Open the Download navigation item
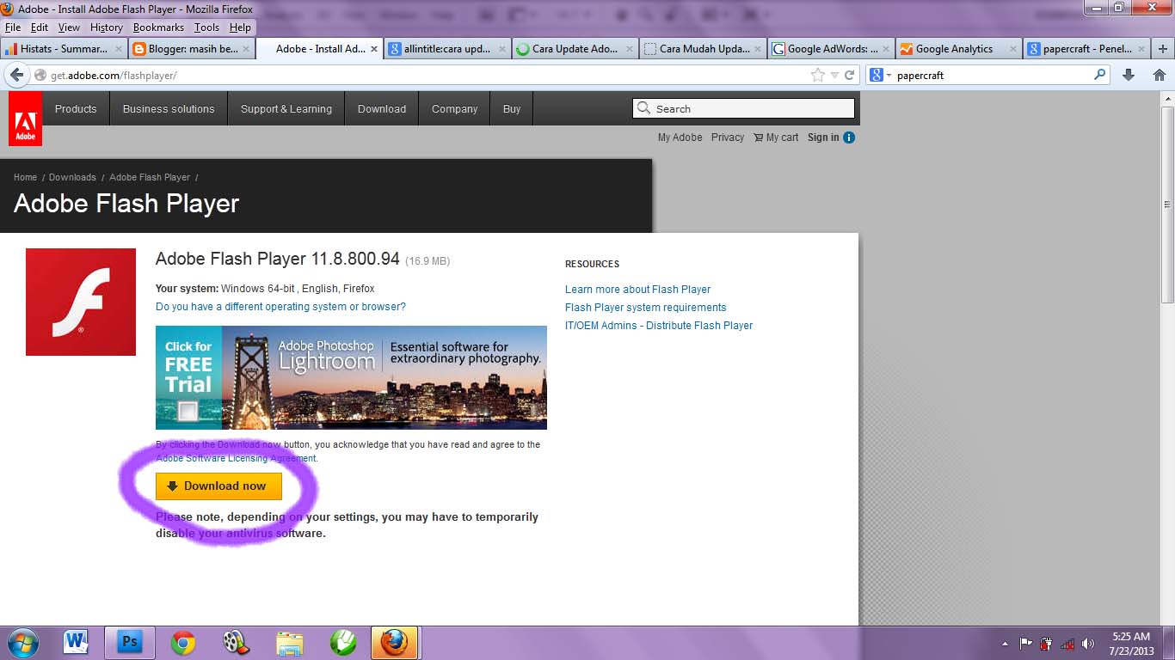 (x=382, y=109)
